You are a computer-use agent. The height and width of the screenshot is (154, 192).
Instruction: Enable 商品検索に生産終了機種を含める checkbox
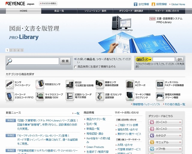(75, 67)
